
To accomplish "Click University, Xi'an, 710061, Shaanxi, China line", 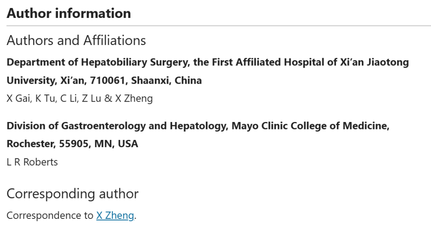I will point(104,80).
